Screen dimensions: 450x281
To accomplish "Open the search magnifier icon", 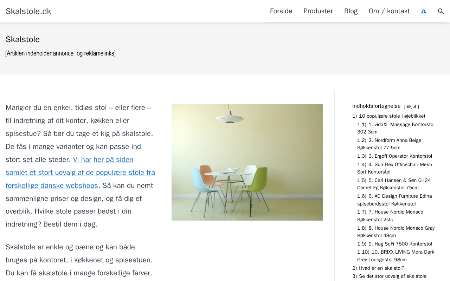I will [x=441, y=11].
